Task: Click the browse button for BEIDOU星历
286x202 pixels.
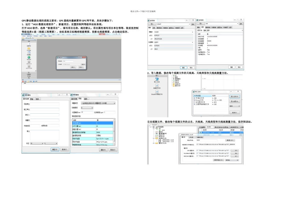Action: coord(235,156)
